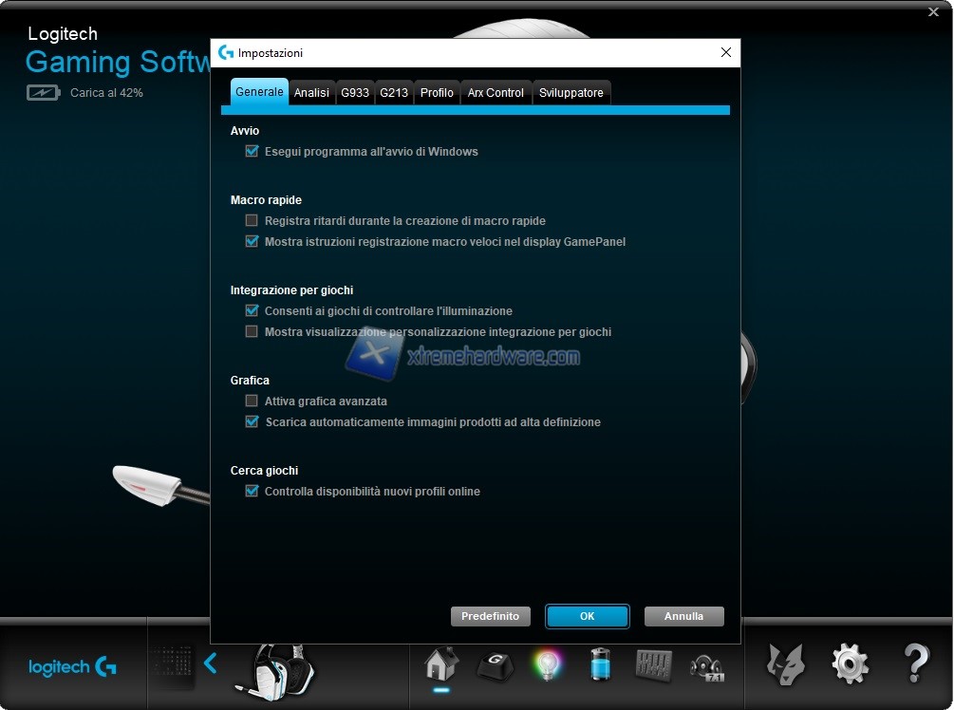Open the battery status icon
Viewport: 954px width, 710px height.
600,663
